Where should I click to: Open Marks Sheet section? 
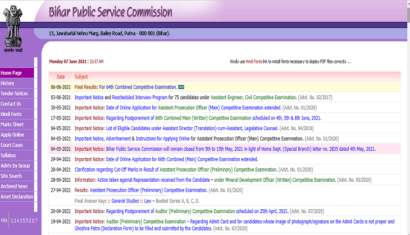[17, 125]
